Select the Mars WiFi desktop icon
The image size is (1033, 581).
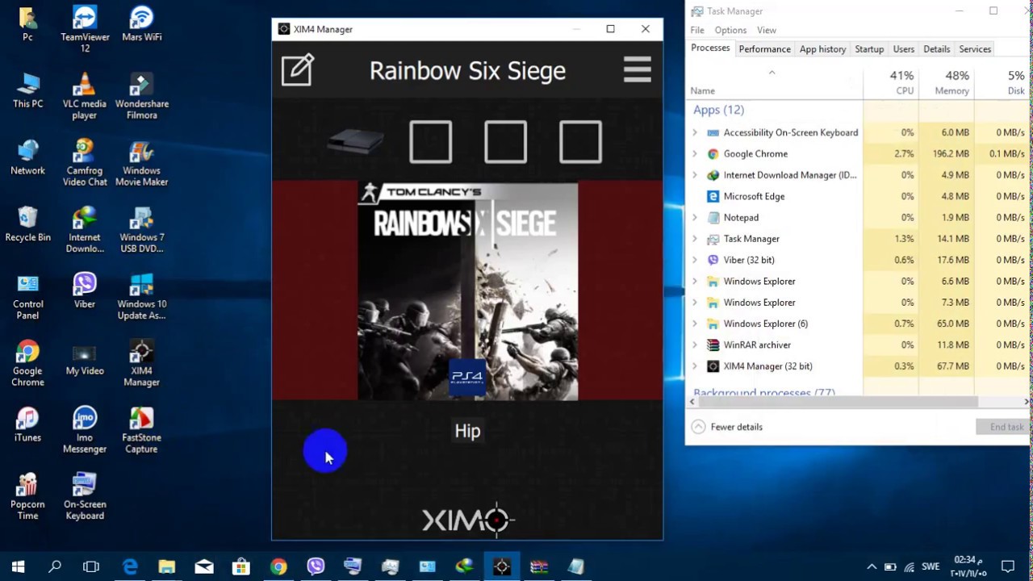[x=141, y=24]
